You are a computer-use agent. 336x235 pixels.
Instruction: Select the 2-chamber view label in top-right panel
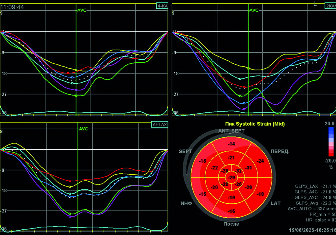coord(330,6)
